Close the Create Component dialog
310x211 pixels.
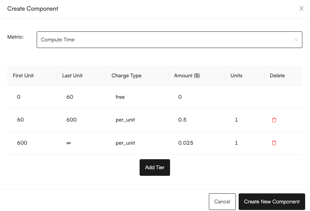click(301, 9)
